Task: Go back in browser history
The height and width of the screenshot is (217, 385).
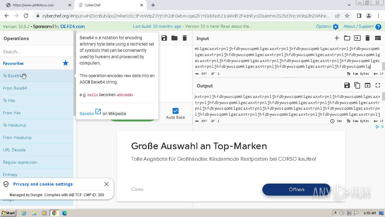Action: (7, 16)
